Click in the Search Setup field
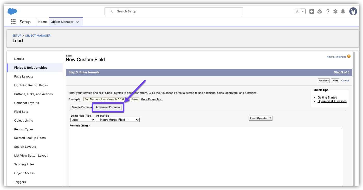The width and height of the screenshot is (363, 190). point(174,11)
